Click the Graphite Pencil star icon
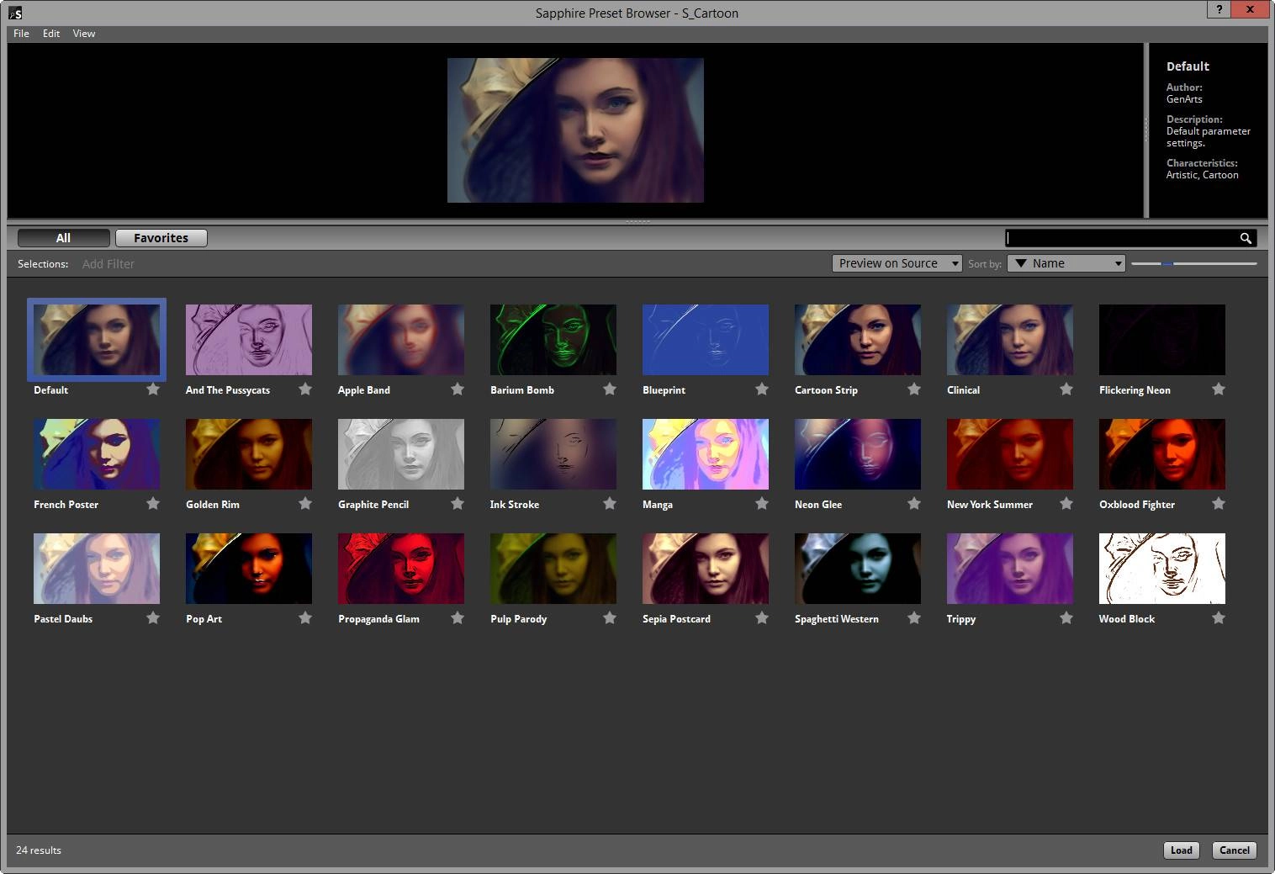Screen dimensions: 1275x874 458,503
